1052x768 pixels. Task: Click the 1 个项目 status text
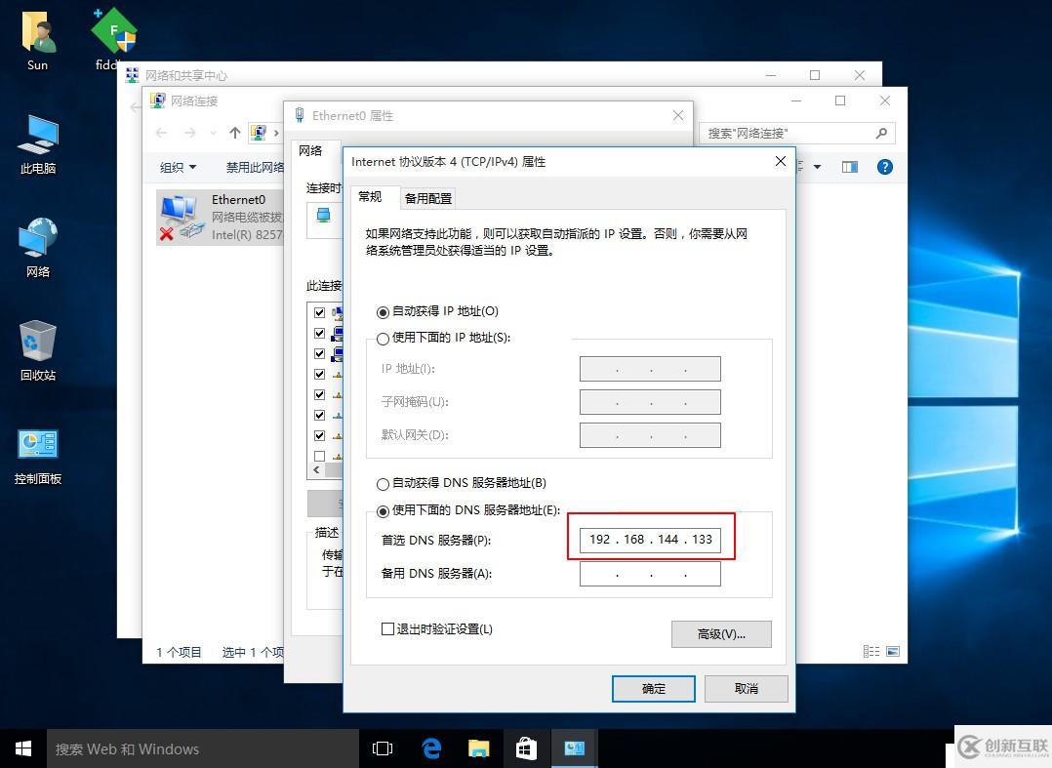pos(180,652)
